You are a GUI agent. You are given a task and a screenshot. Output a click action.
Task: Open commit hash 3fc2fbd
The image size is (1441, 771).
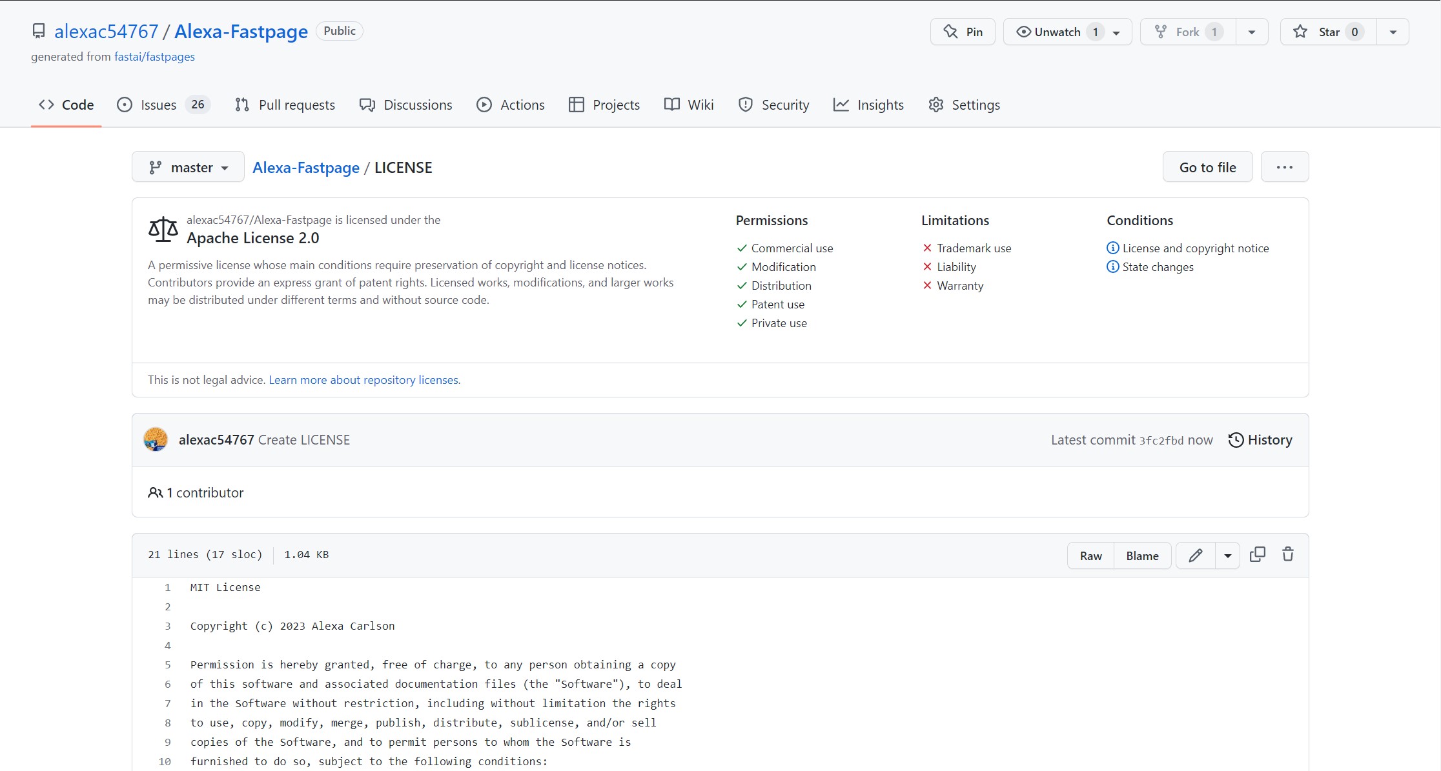tap(1161, 441)
